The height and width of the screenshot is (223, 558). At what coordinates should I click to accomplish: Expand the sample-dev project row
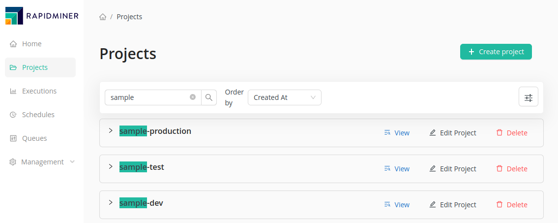111,203
